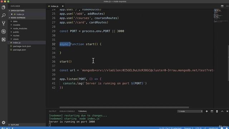Open the Source Control view
The width and height of the screenshot is (229, 129).
click(x=4, y=23)
